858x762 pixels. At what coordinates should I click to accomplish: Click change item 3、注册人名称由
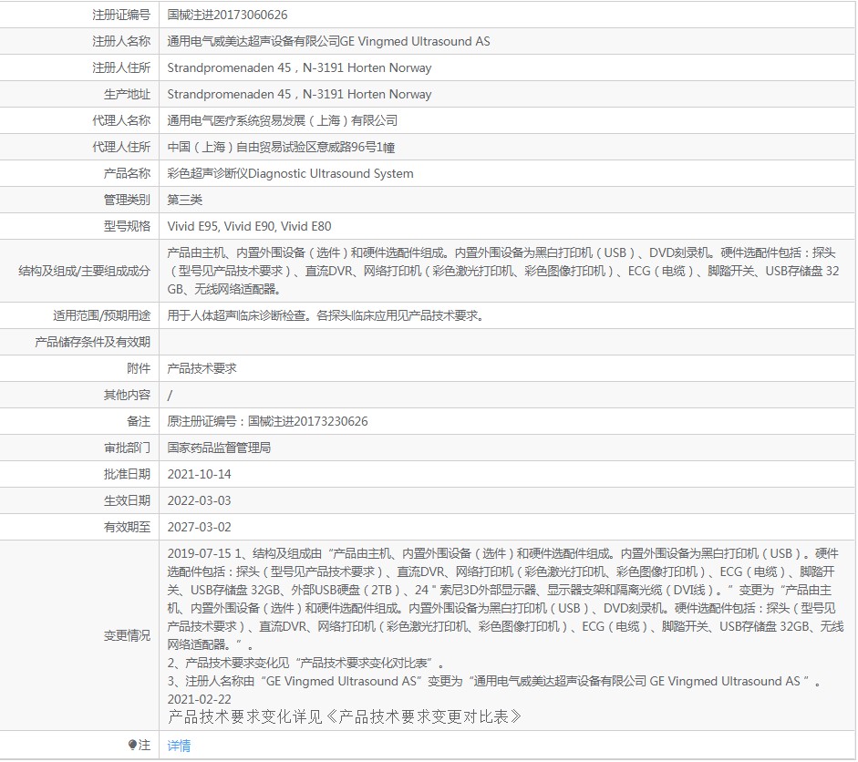[494, 681]
